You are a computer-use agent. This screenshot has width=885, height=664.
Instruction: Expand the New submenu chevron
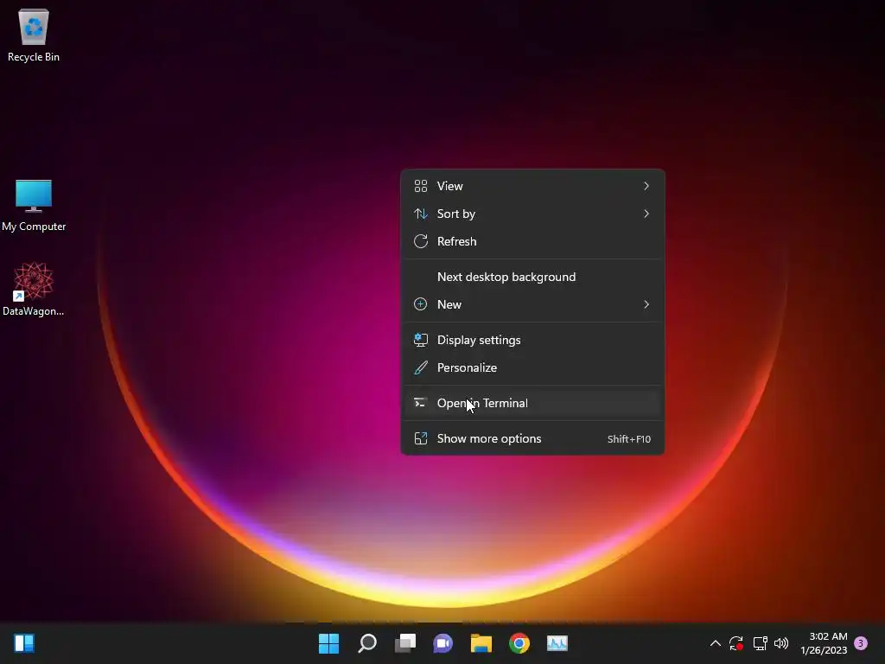coord(646,304)
